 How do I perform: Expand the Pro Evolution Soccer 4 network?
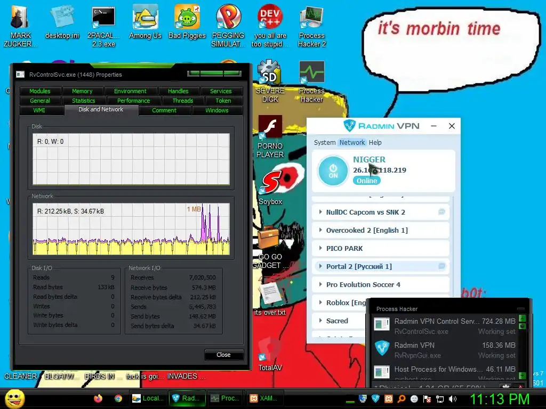tap(320, 284)
